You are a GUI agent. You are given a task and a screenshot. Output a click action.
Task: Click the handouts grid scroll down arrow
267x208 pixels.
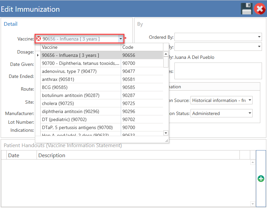[253, 204]
